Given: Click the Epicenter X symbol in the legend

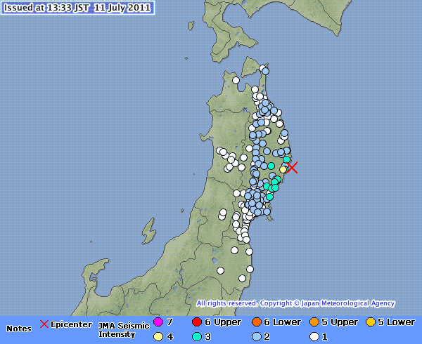Looking at the screenshot, I should pos(44,324).
